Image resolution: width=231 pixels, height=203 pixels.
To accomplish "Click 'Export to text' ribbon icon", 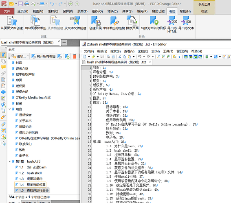I will pyautogui.click(x=186, y=23).
